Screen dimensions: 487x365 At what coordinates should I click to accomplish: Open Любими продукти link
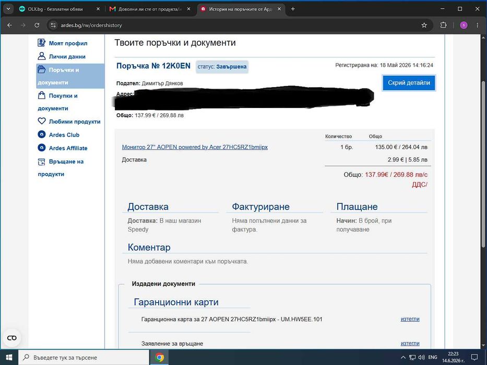[75, 121]
